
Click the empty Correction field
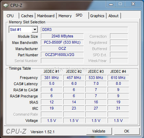coord(119,36)
